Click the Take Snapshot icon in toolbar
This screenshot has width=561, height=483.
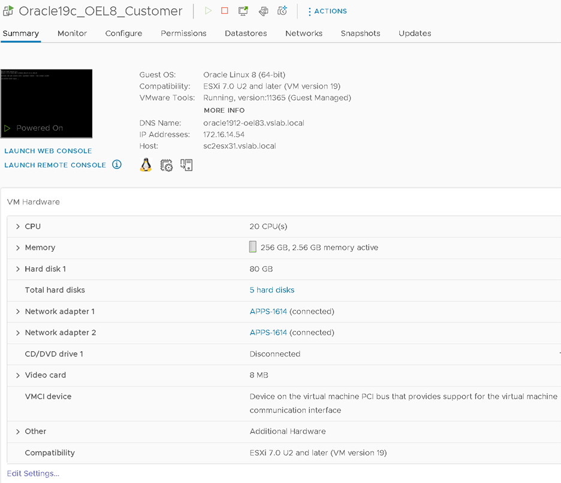click(282, 11)
